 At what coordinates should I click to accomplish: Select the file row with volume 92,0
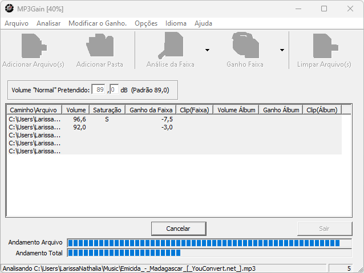(x=174, y=127)
